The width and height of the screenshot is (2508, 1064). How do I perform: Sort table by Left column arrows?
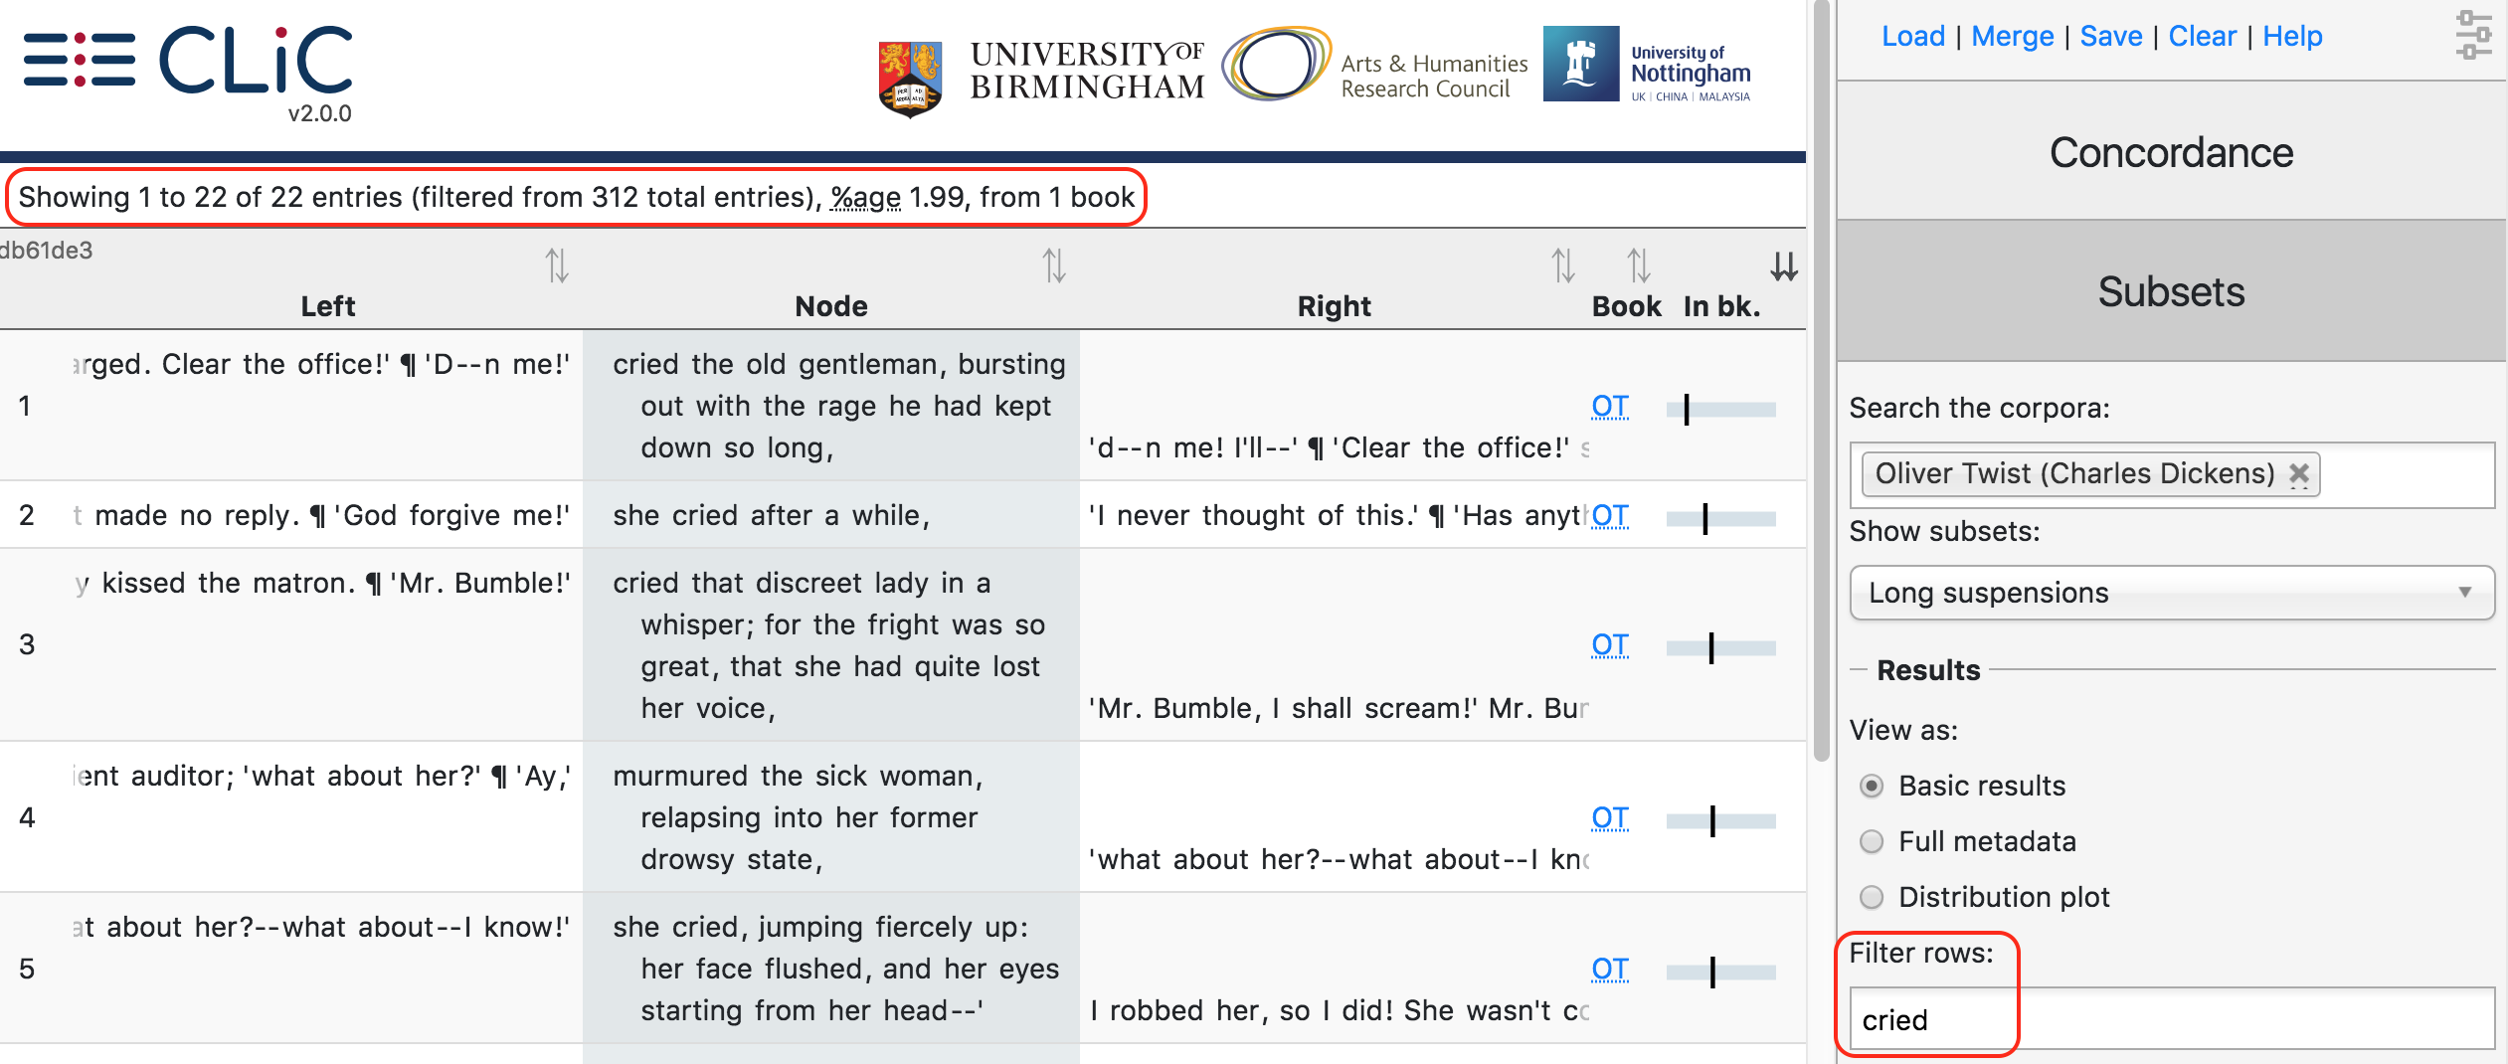click(x=557, y=266)
